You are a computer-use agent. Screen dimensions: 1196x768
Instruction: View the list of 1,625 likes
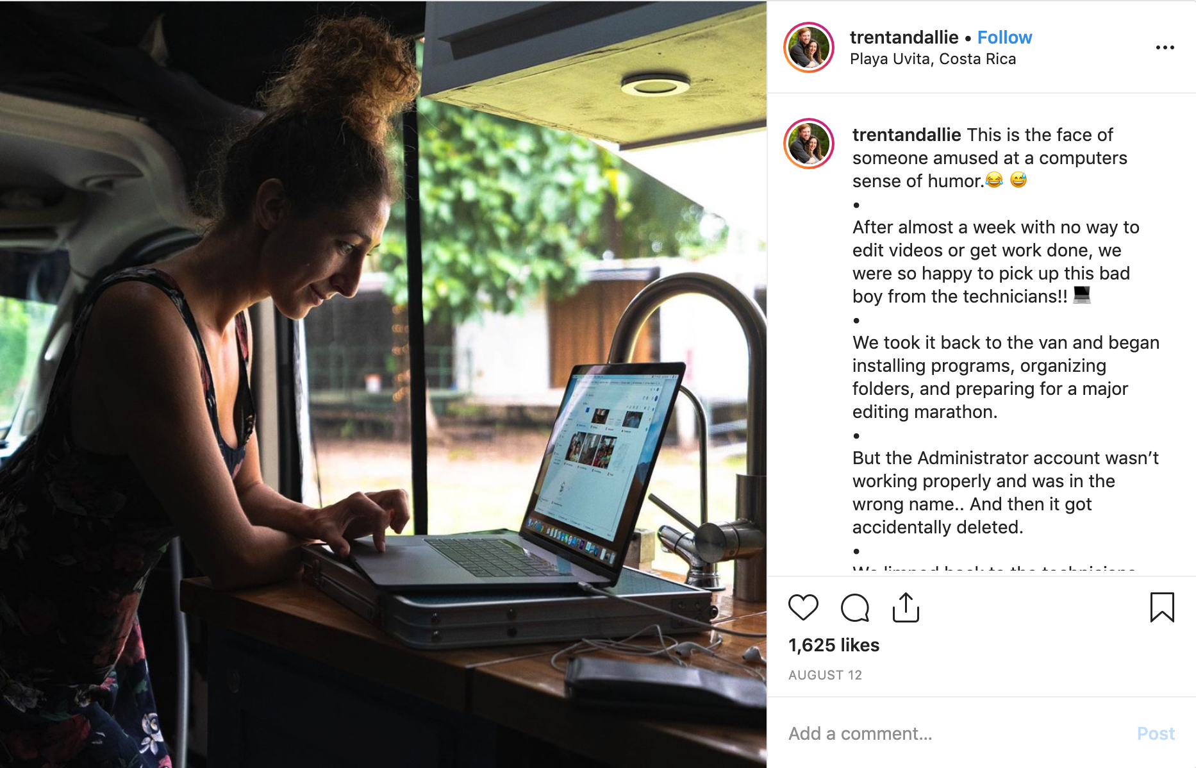coord(834,645)
